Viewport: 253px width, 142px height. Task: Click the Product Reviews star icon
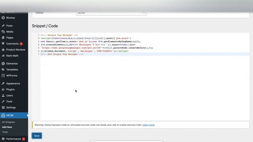(x=3, y=50)
